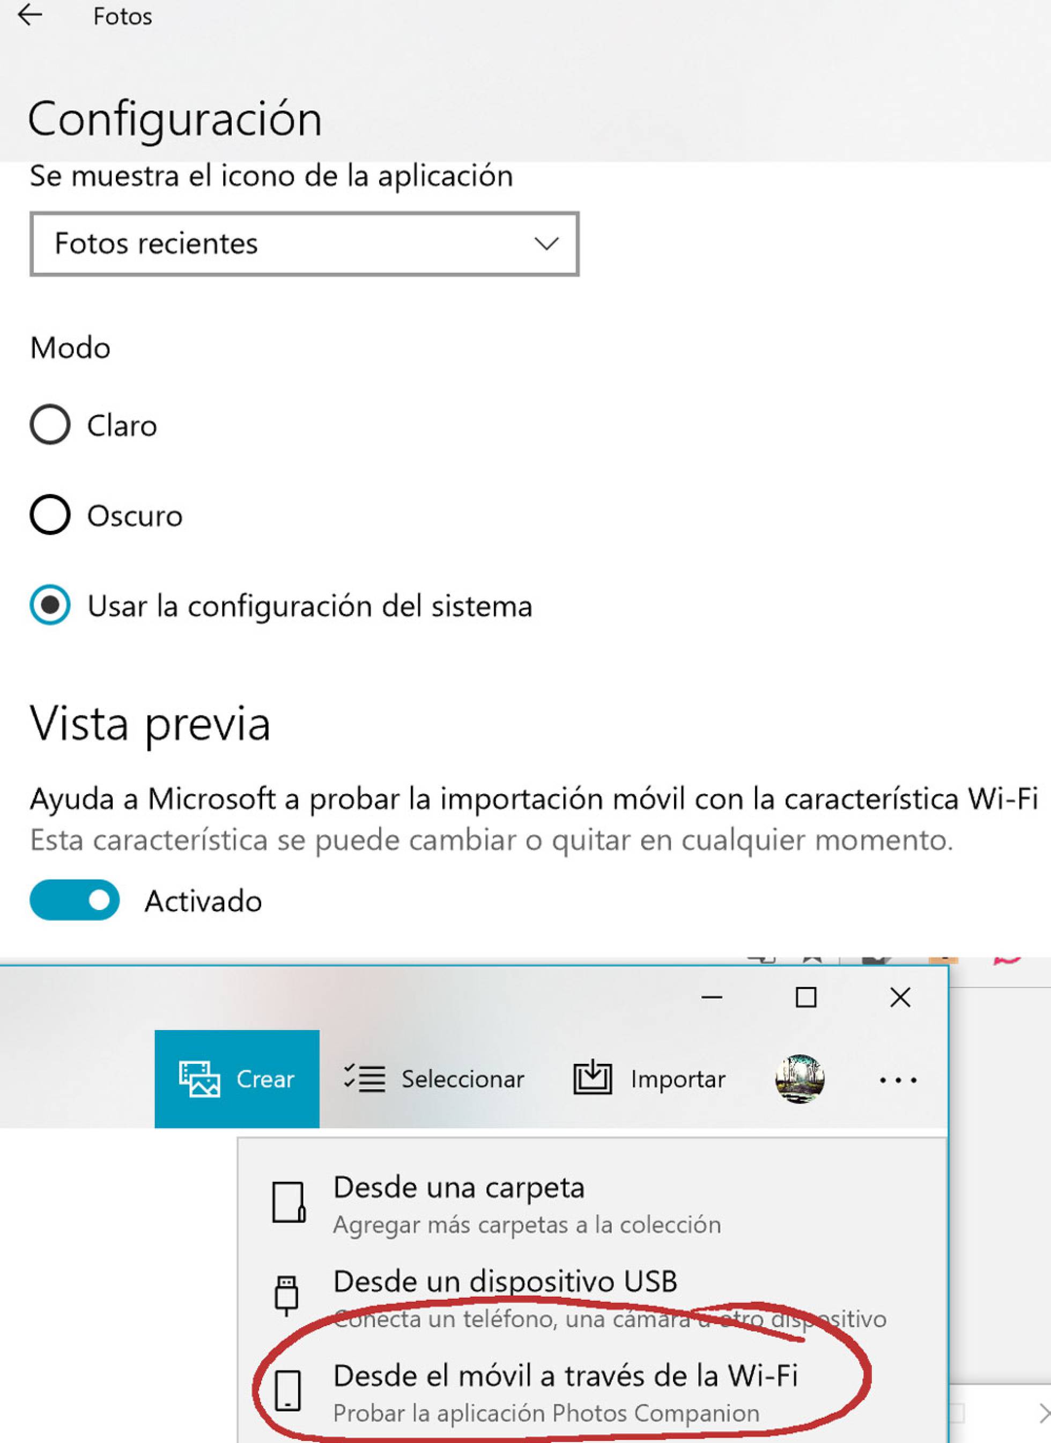Click the folder icon beside Desde una carpeta
Image resolution: width=1051 pixels, height=1443 pixels.
(x=288, y=1202)
